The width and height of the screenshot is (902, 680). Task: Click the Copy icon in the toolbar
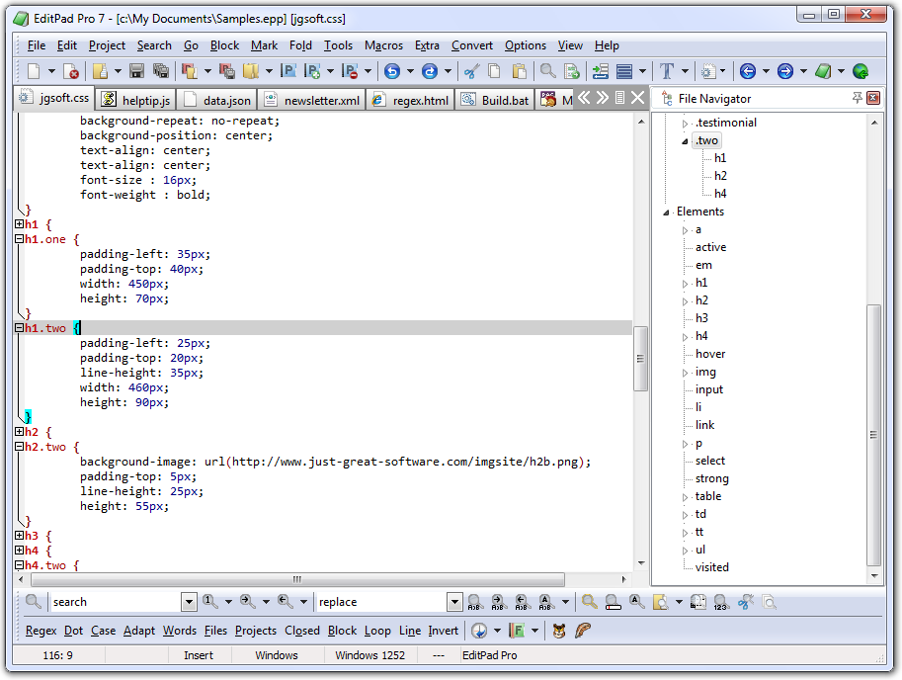(494, 71)
